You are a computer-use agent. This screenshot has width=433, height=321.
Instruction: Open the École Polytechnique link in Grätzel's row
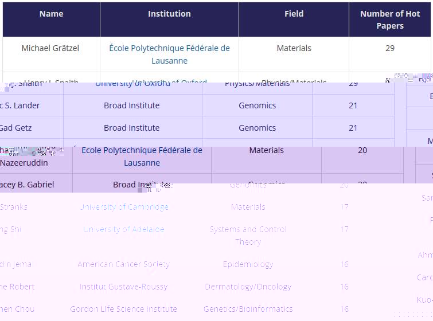click(169, 54)
